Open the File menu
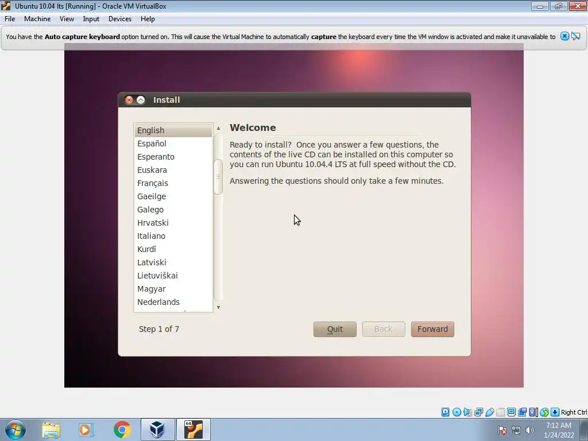The image size is (588, 441). pyautogui.click(x=10, y=19)
